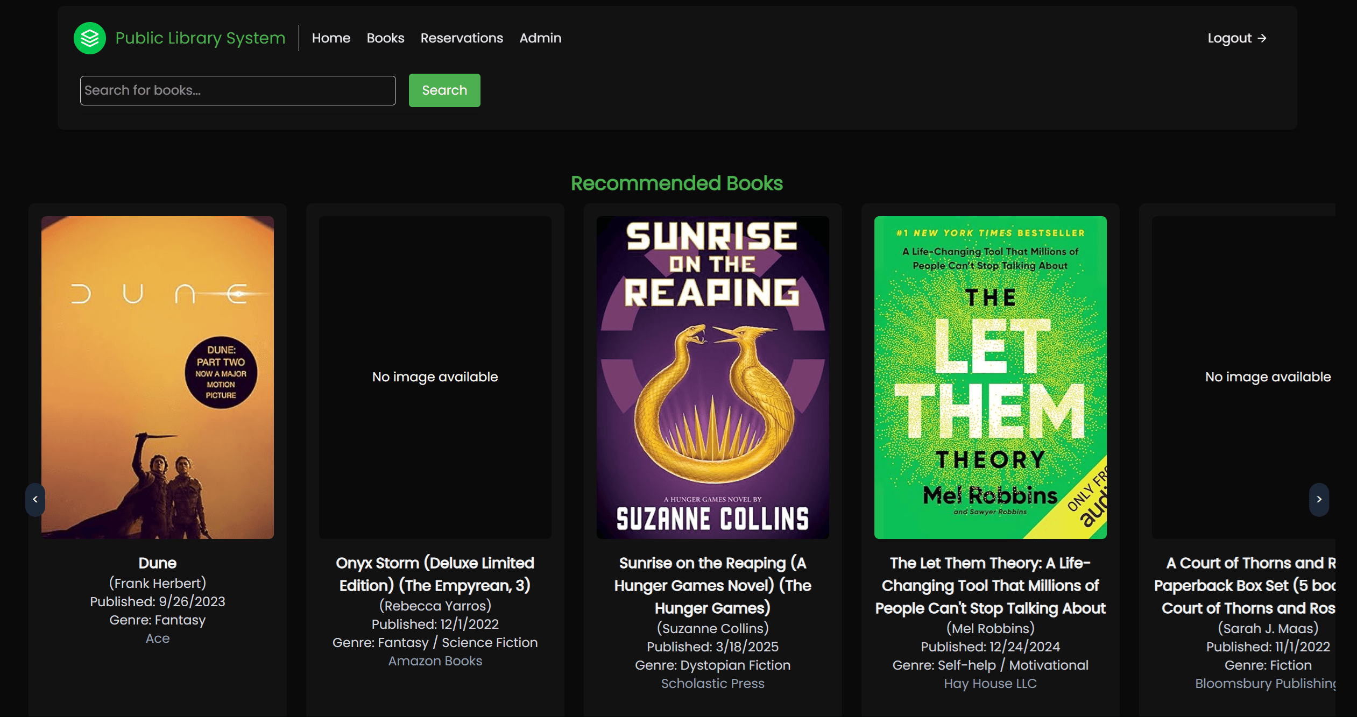Click A Court of Thorns title text

1245,586
